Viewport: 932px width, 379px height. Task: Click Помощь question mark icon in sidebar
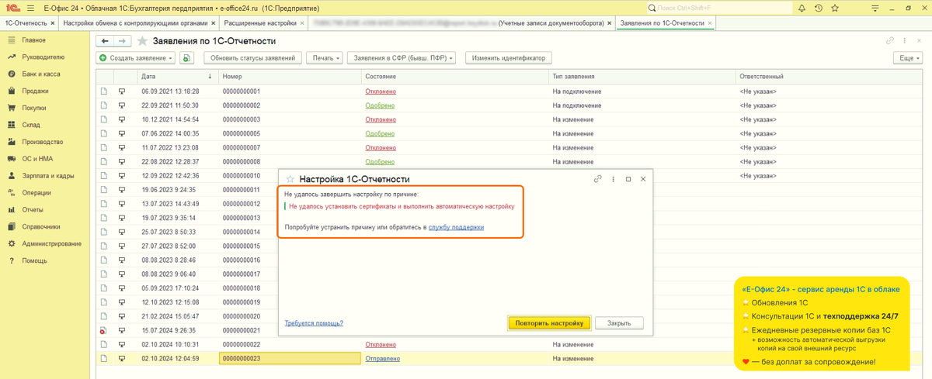(x=12, y=261)
